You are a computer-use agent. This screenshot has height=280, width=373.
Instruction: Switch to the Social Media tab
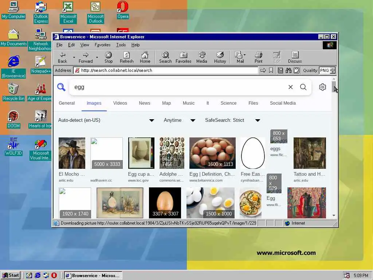[283, 103]
